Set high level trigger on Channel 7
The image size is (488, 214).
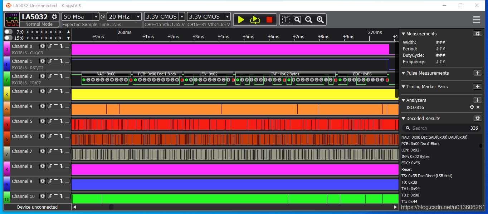[x=56, y=151]
